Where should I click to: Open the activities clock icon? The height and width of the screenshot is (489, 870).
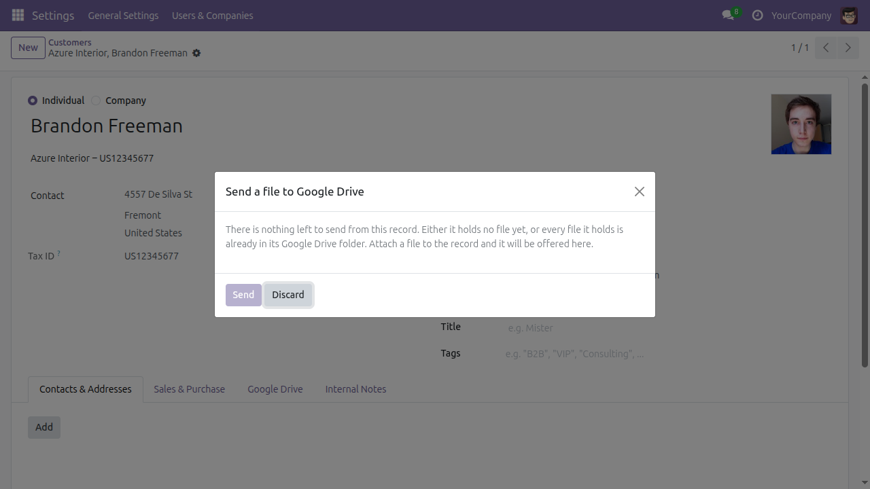757,15
